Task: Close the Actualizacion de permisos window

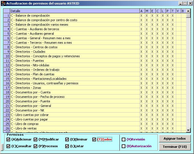Action: pyautogui.click(x=190, y=3)
